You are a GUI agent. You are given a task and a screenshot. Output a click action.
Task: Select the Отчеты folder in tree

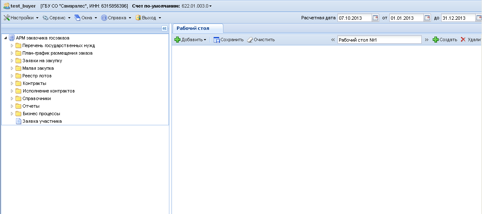[x=31, y=106]
